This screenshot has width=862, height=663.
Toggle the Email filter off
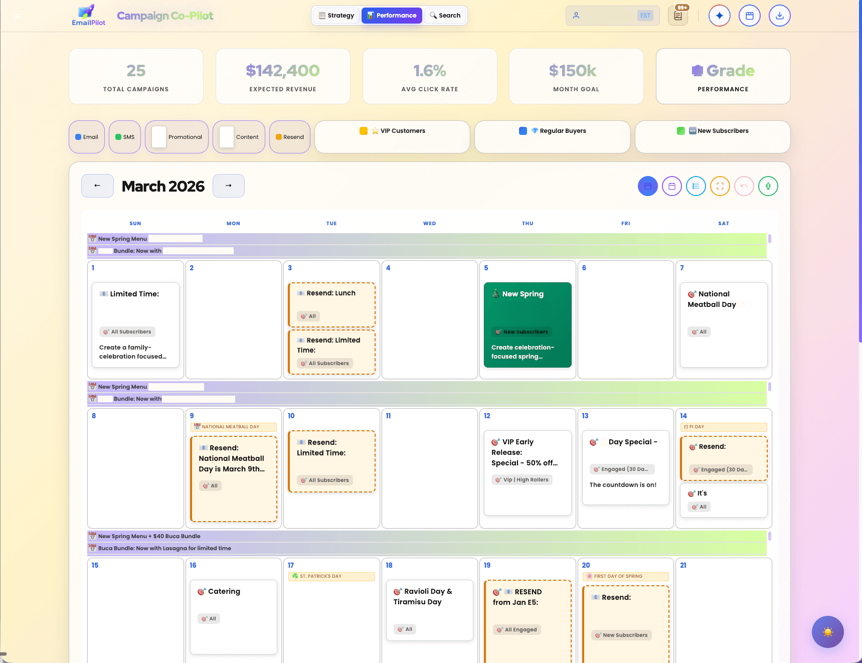[86, 136]
